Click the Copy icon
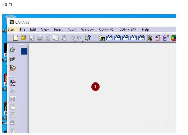This screenshot has width=188, height=135. (56, 38)
